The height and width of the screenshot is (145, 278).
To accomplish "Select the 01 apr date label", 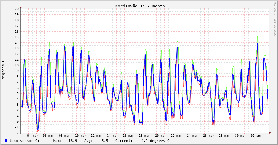I will [257, 136].
